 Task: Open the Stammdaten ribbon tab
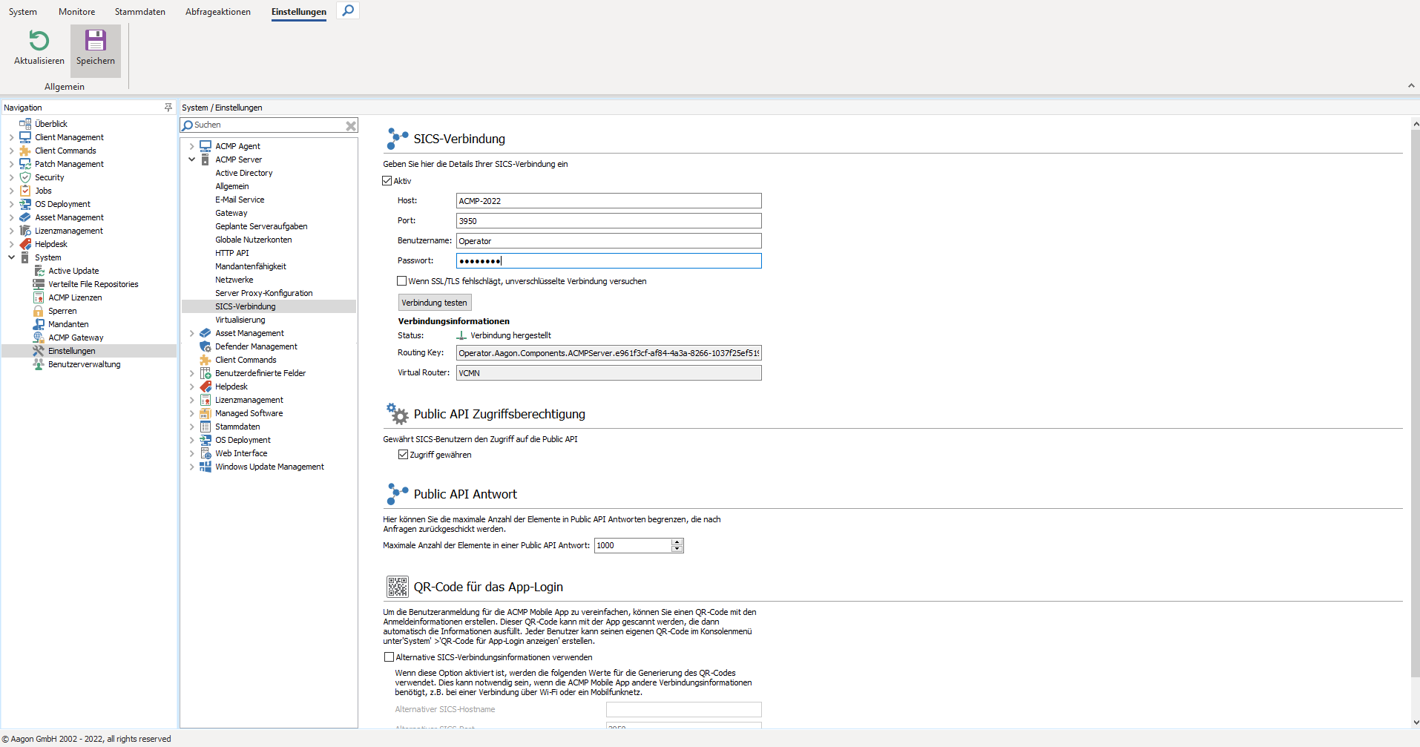139,12
